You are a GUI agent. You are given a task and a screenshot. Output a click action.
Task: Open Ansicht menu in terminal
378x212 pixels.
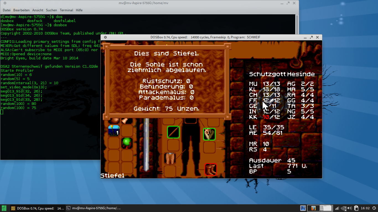[38, 10]
